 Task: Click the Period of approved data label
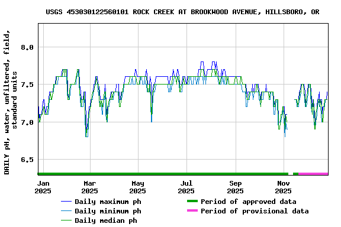tap(249, 202)
